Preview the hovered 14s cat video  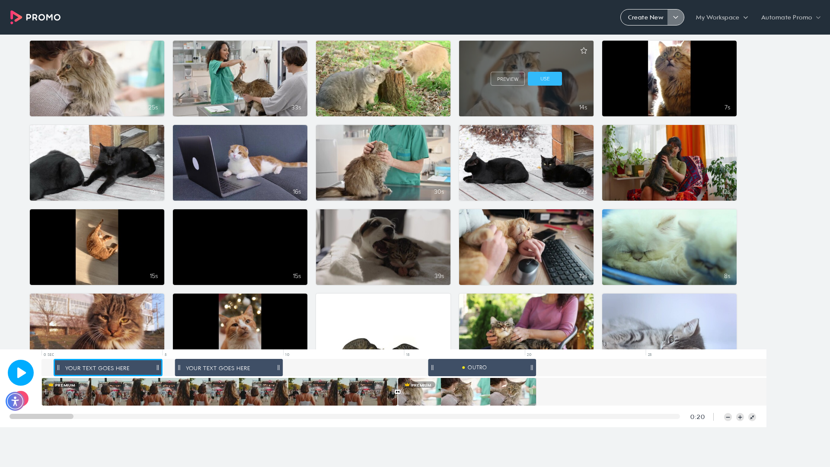[508, 79]
